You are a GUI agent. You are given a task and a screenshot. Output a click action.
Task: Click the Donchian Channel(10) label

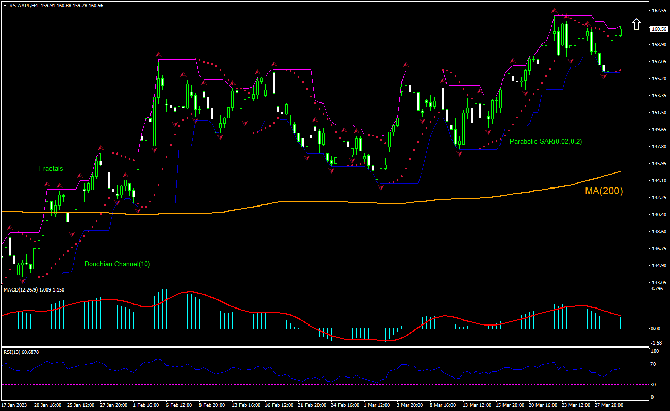(118, 264)
